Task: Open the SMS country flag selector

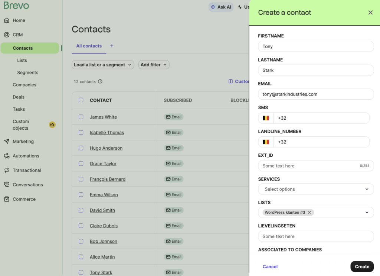Action: point(266,118)
